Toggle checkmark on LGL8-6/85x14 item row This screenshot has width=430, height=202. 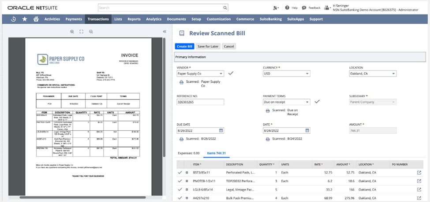(179, 190)
